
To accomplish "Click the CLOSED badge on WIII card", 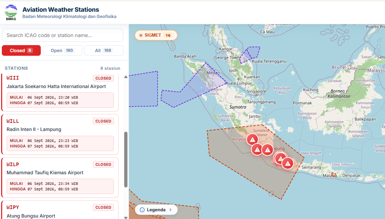I will pyautogui.click(x=103, y=78).
